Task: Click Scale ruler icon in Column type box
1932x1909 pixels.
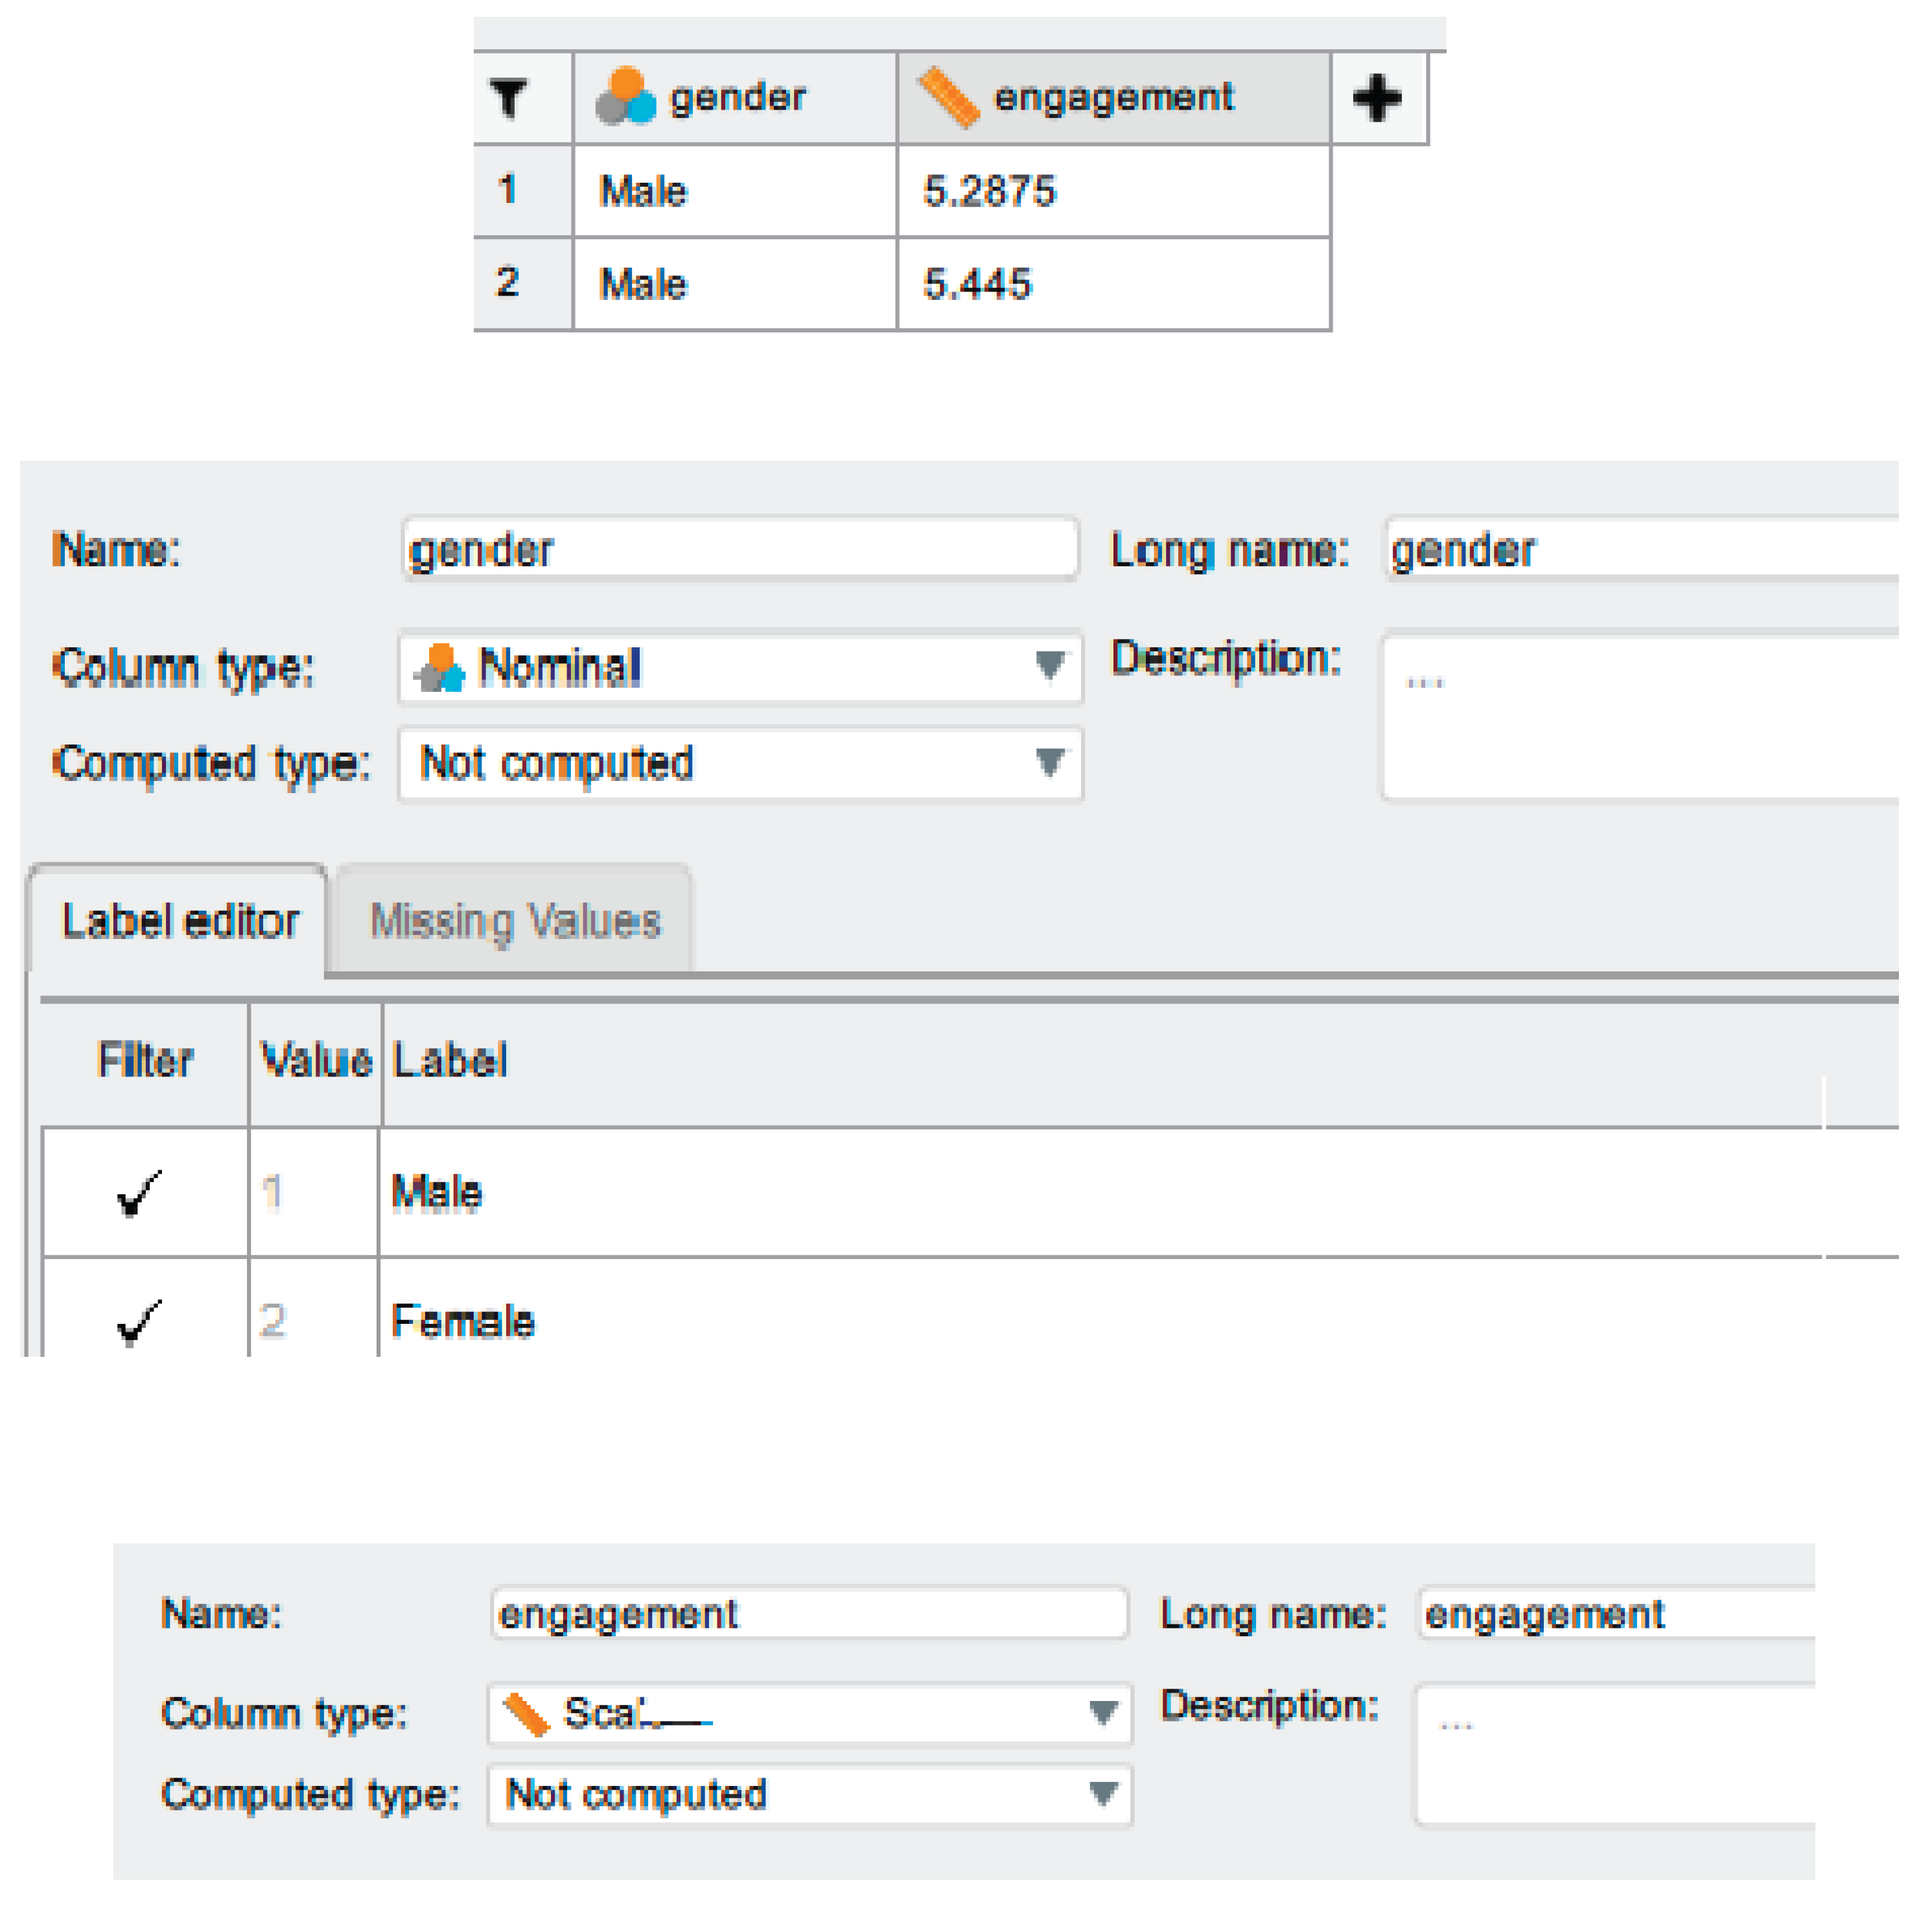Action: (526, 1715)
